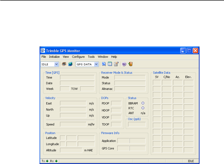Click the Satellite Data group label
Viewport: 224px width, 164px height.
point(162,73)
